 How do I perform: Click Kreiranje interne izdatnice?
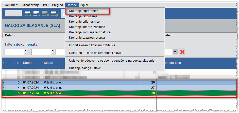point(87,27)
